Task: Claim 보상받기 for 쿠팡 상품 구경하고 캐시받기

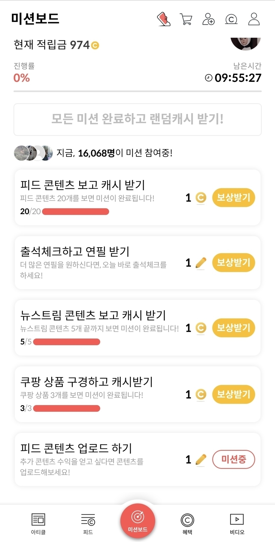Action: [x=233, y=394]
